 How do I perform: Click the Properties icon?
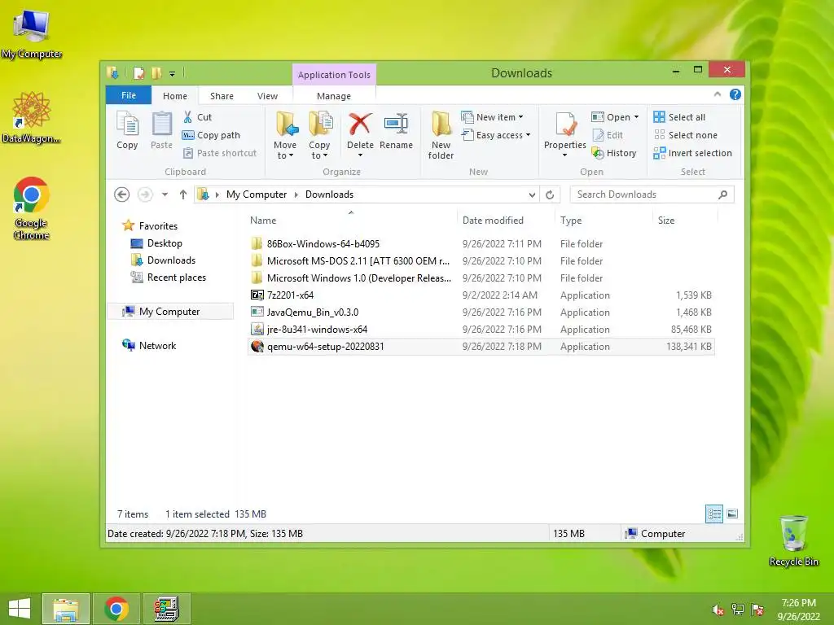(565, 125)
